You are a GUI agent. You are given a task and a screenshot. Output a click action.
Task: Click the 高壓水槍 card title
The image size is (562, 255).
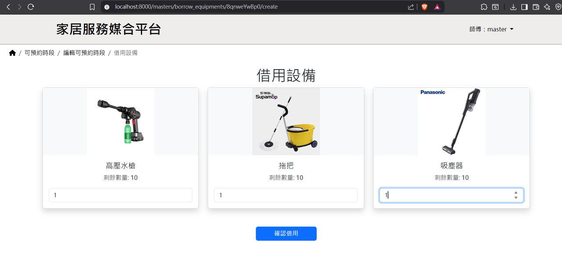(121, 166)
